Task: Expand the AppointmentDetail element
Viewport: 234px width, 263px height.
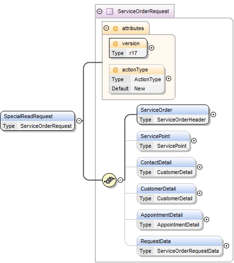Action: (206, 220)
